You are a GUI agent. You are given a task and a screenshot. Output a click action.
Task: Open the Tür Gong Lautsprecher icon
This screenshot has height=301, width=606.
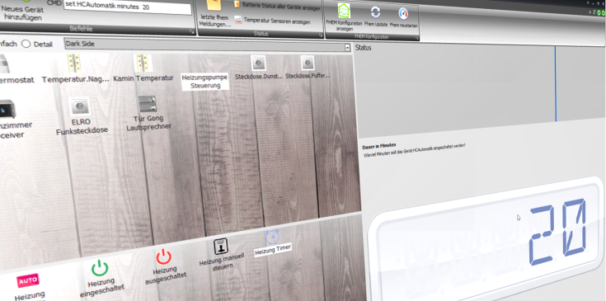(148, 105)
